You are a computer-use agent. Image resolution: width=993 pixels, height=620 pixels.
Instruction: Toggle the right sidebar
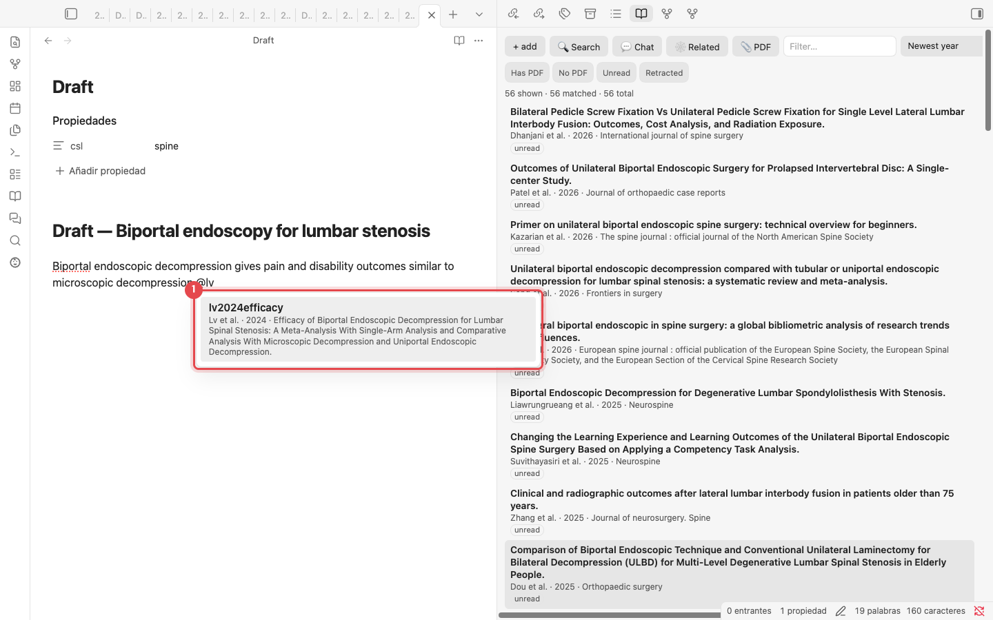tap(977, 14)
